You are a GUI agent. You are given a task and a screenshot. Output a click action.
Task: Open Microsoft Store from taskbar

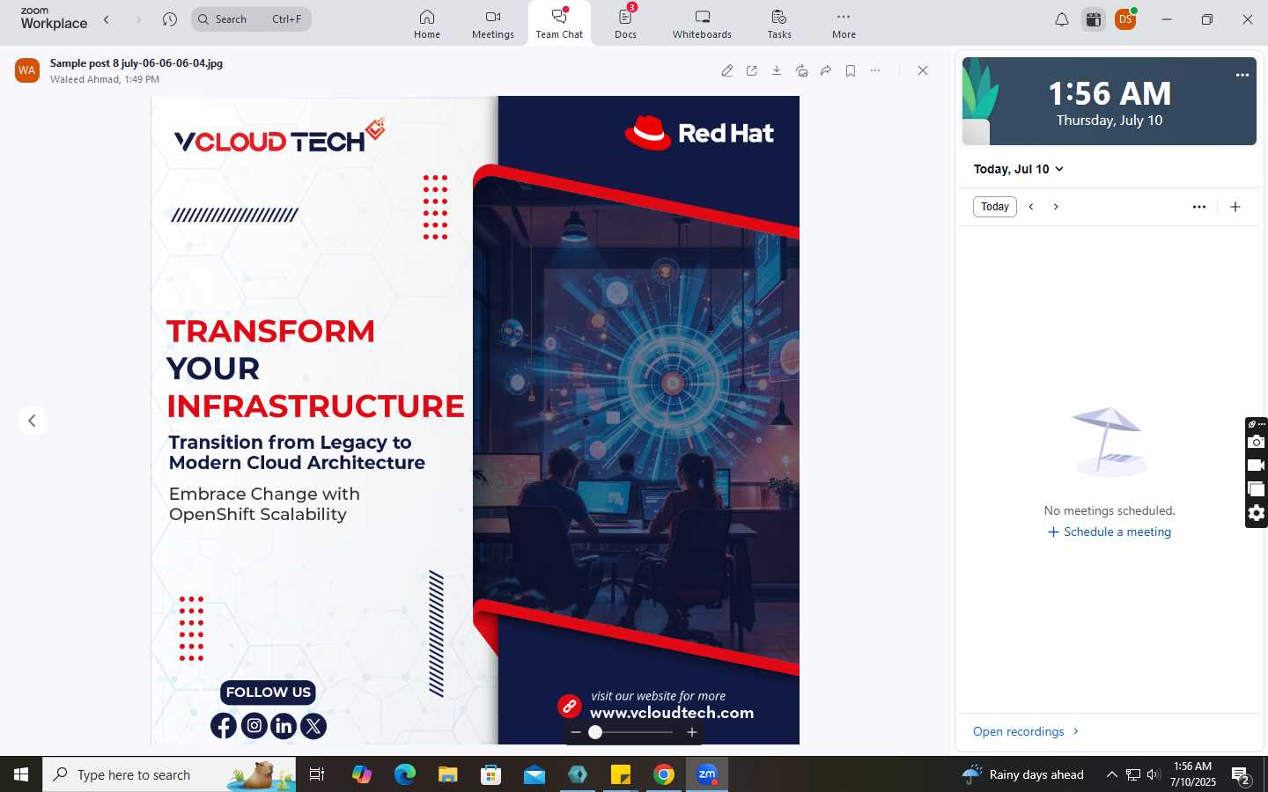click(491, 774)
